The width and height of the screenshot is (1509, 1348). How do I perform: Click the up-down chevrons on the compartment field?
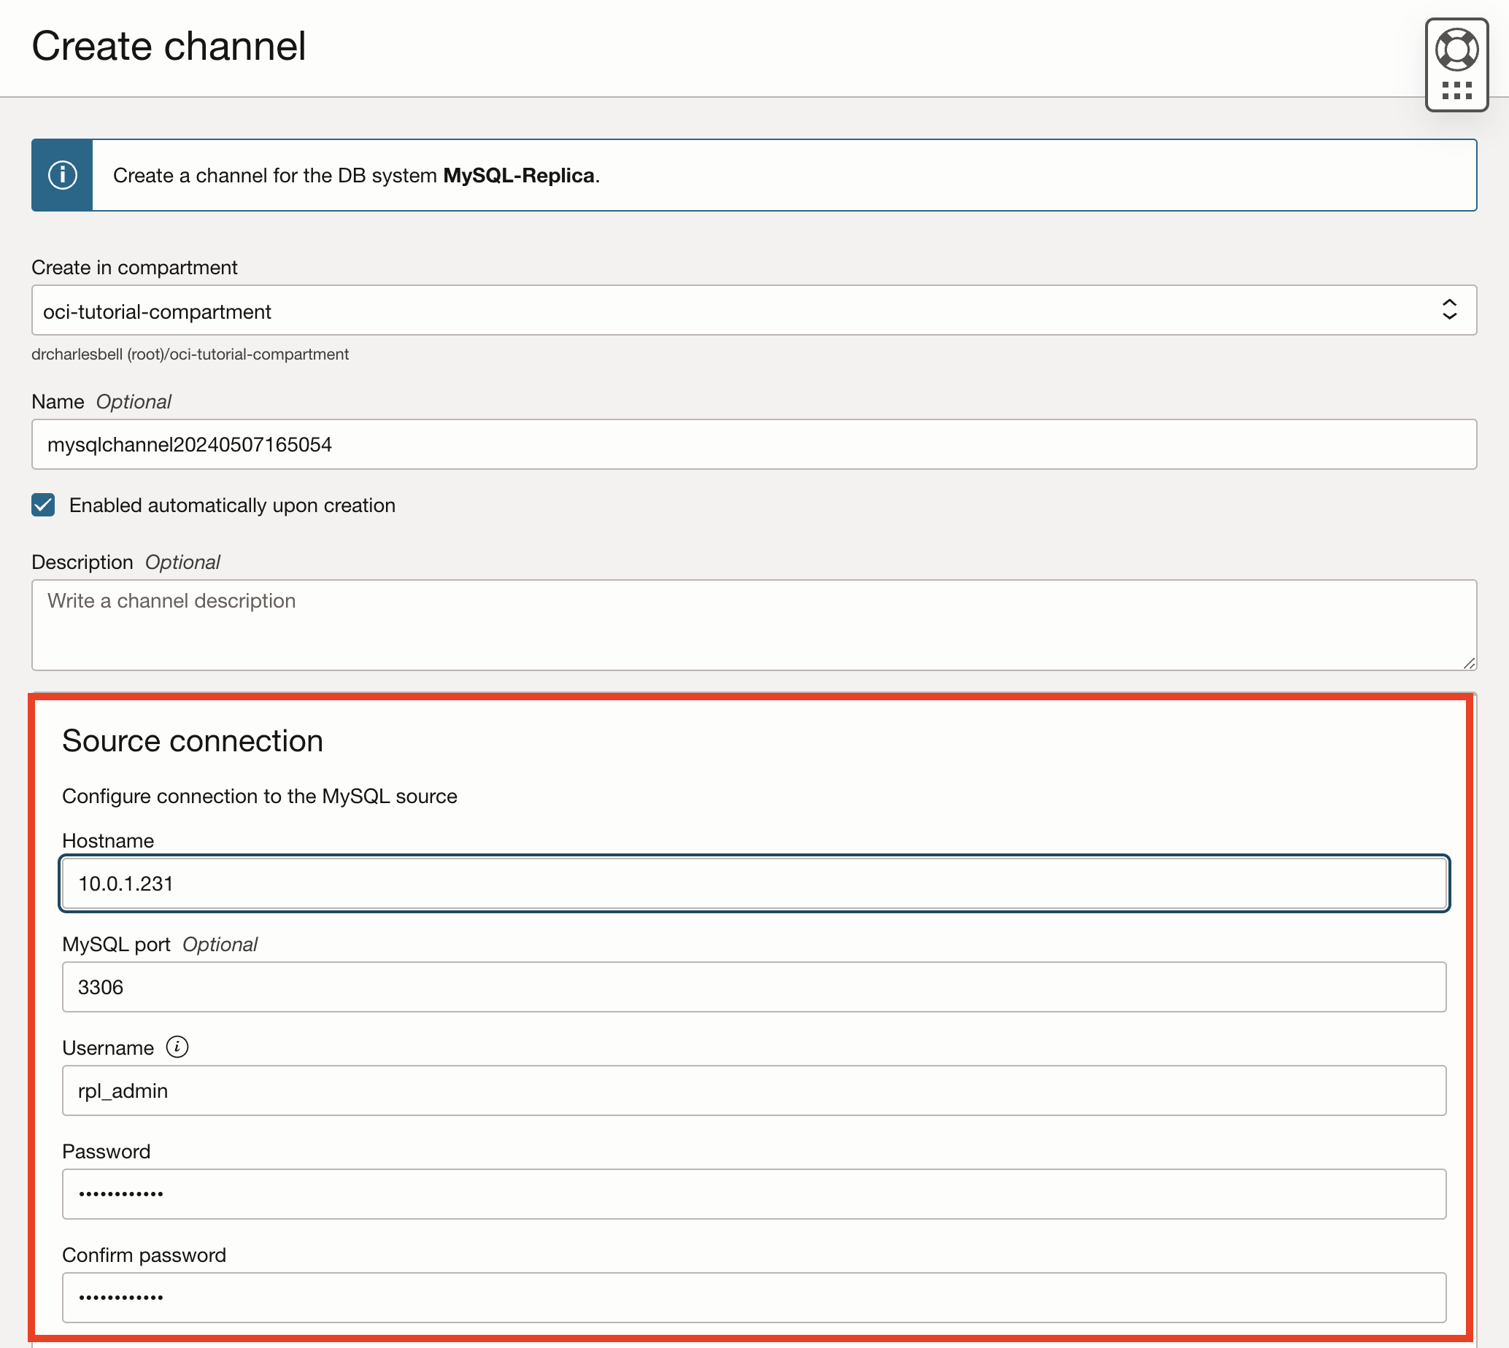point(1448,310)
